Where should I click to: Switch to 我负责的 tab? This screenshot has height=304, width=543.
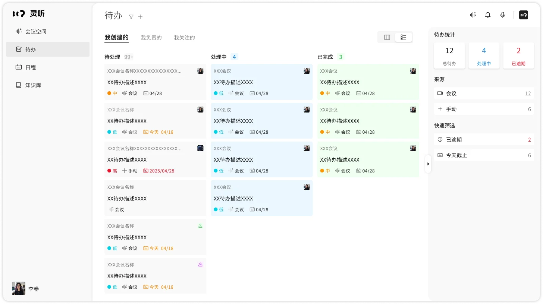pos(151,38)
